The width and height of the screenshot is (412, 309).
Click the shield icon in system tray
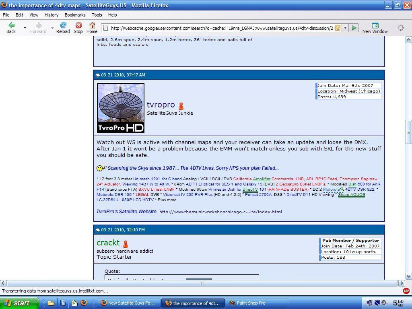point(377,303)
